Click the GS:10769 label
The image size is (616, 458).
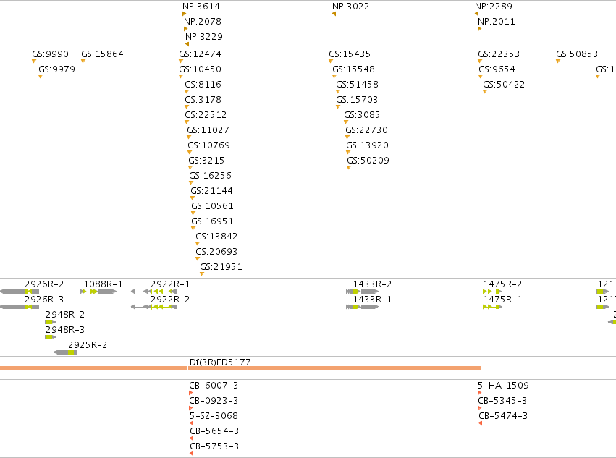(209, 145)
